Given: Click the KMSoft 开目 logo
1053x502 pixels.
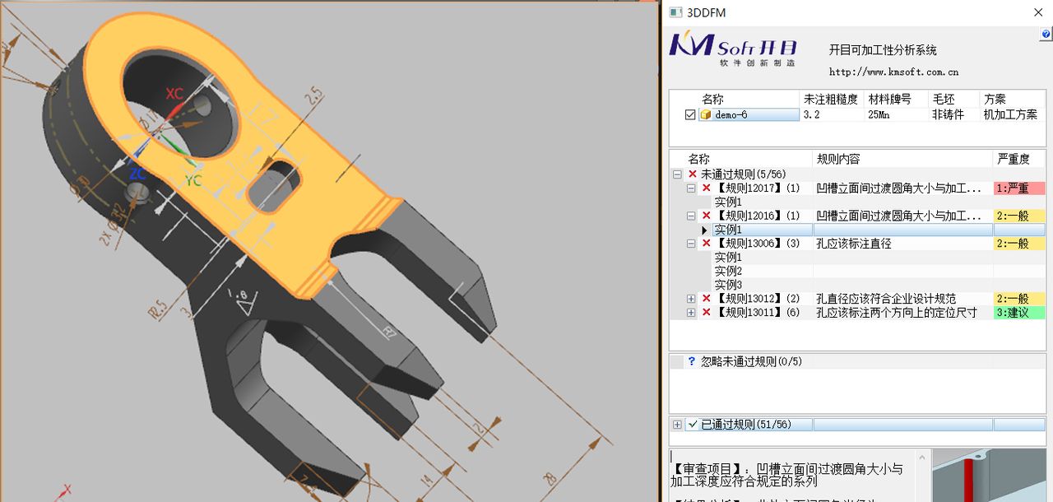Looking at the screenshot, I should point(733,49).
